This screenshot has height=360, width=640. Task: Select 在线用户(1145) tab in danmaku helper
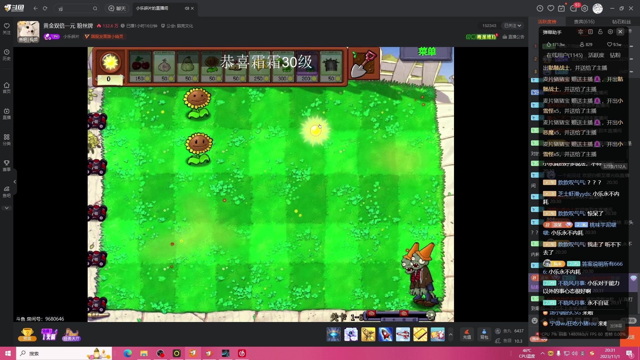click(565, 55)
